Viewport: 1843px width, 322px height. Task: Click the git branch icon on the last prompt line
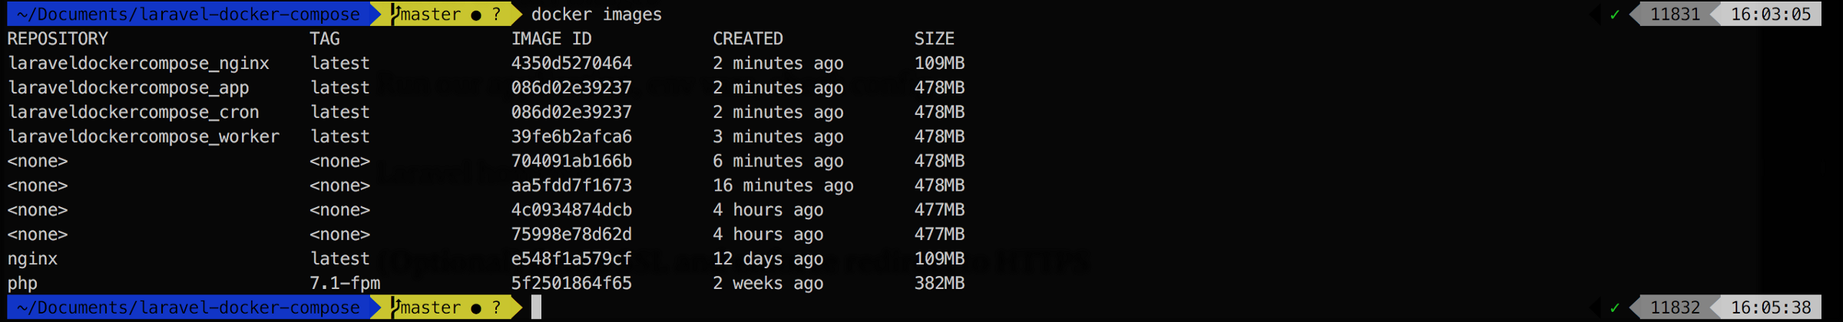[395, 307]
